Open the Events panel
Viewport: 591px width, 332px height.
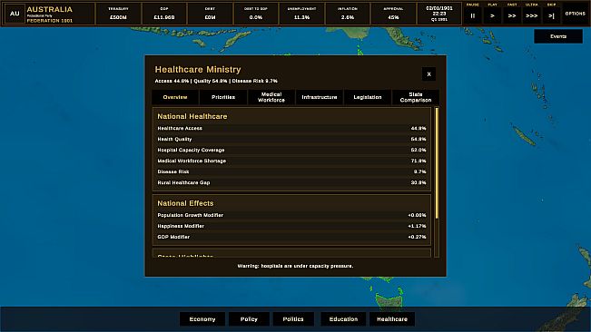(x=558, y=36)
